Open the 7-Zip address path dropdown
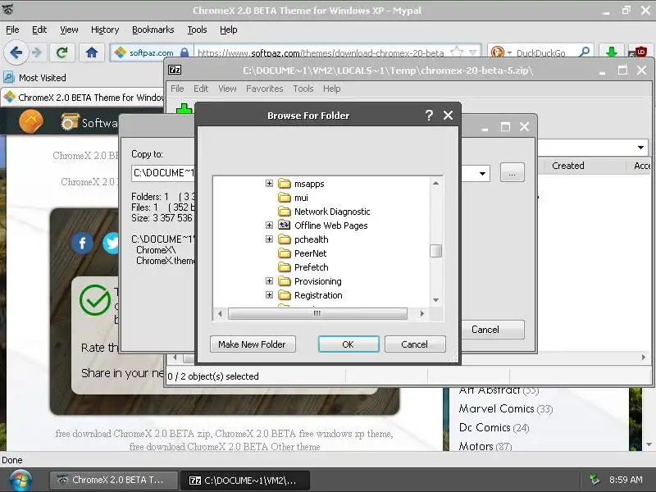Image resolution: width=656 pixels, height=492 pixels. (x=640, y=148)
